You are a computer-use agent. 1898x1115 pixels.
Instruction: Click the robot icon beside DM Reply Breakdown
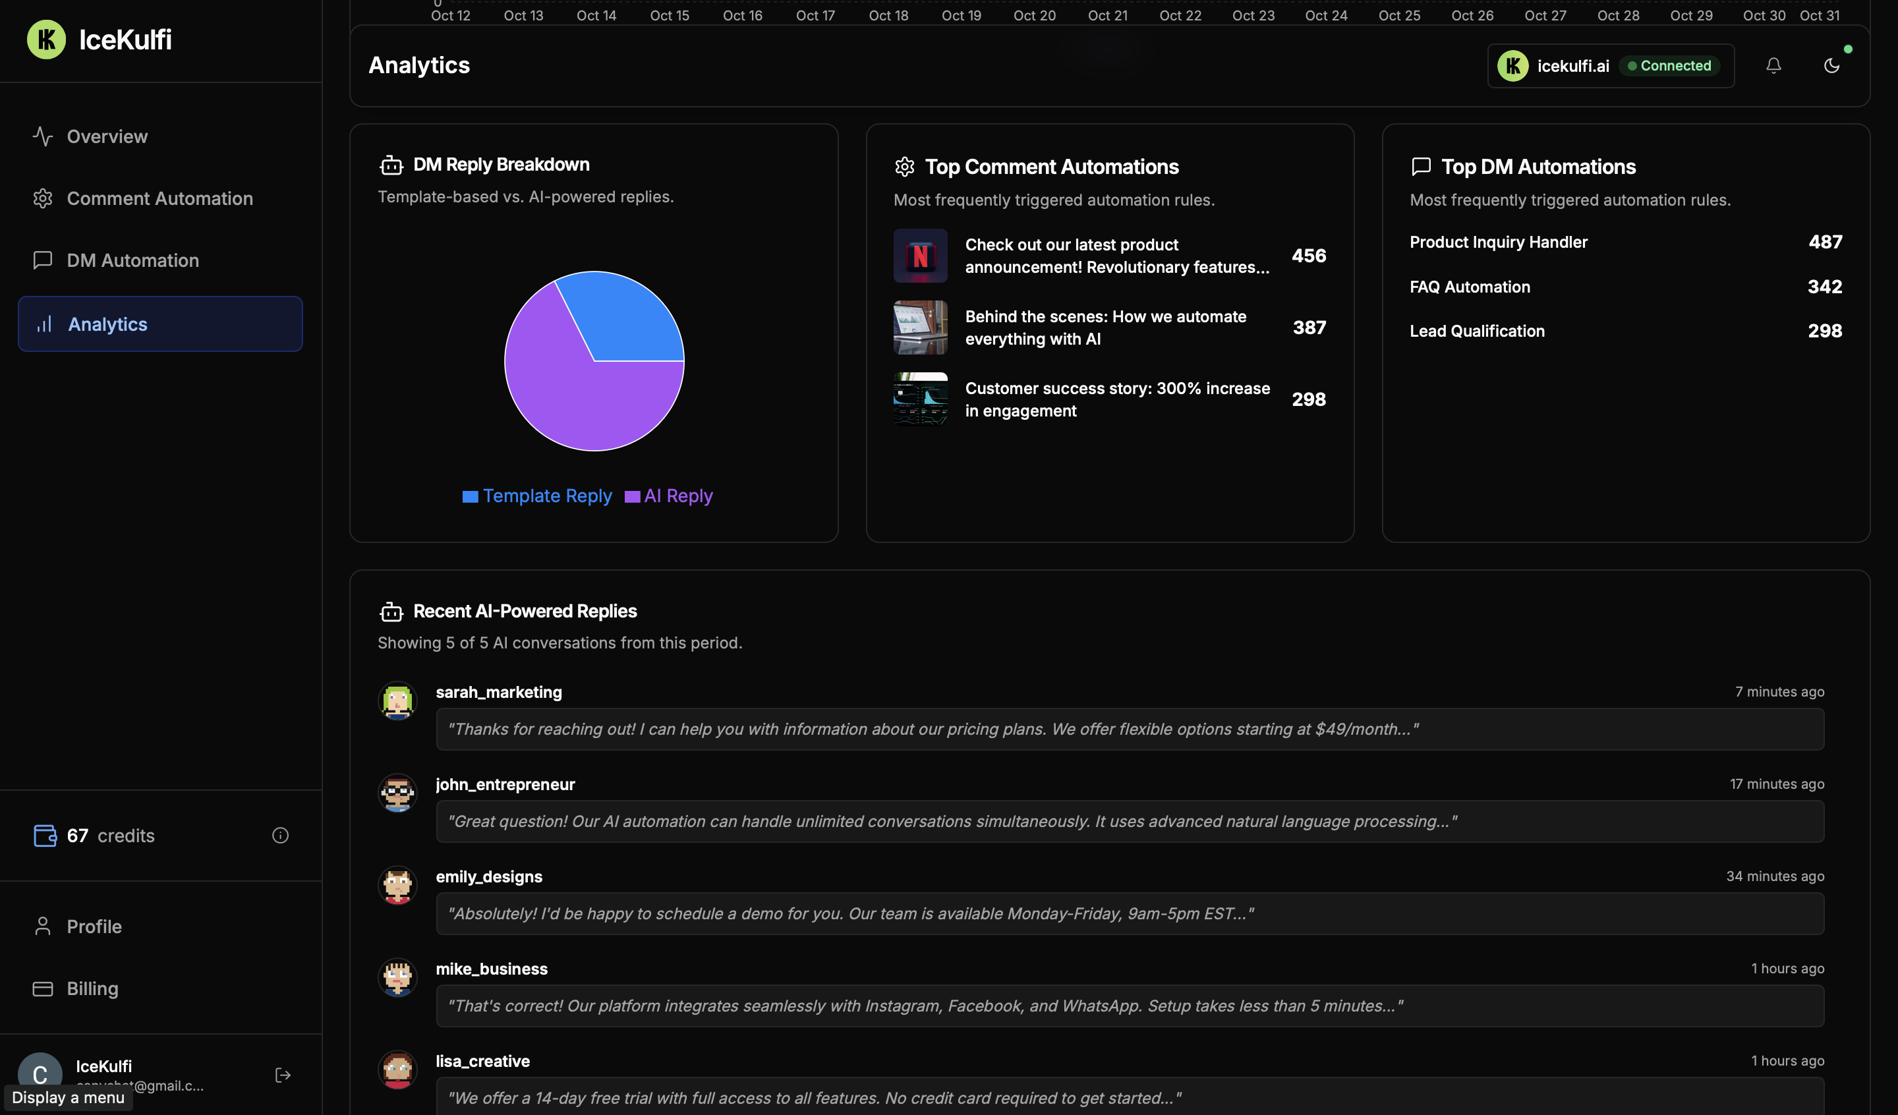390,165
